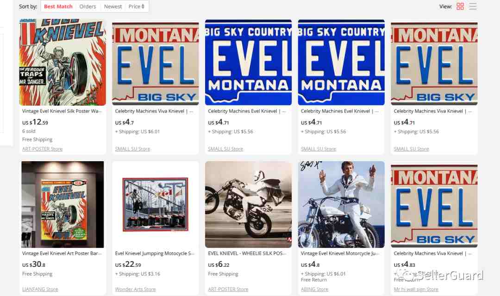Sort listings by Newest
500x296 pixels.
pyautogui.click(x=113, y=6)
